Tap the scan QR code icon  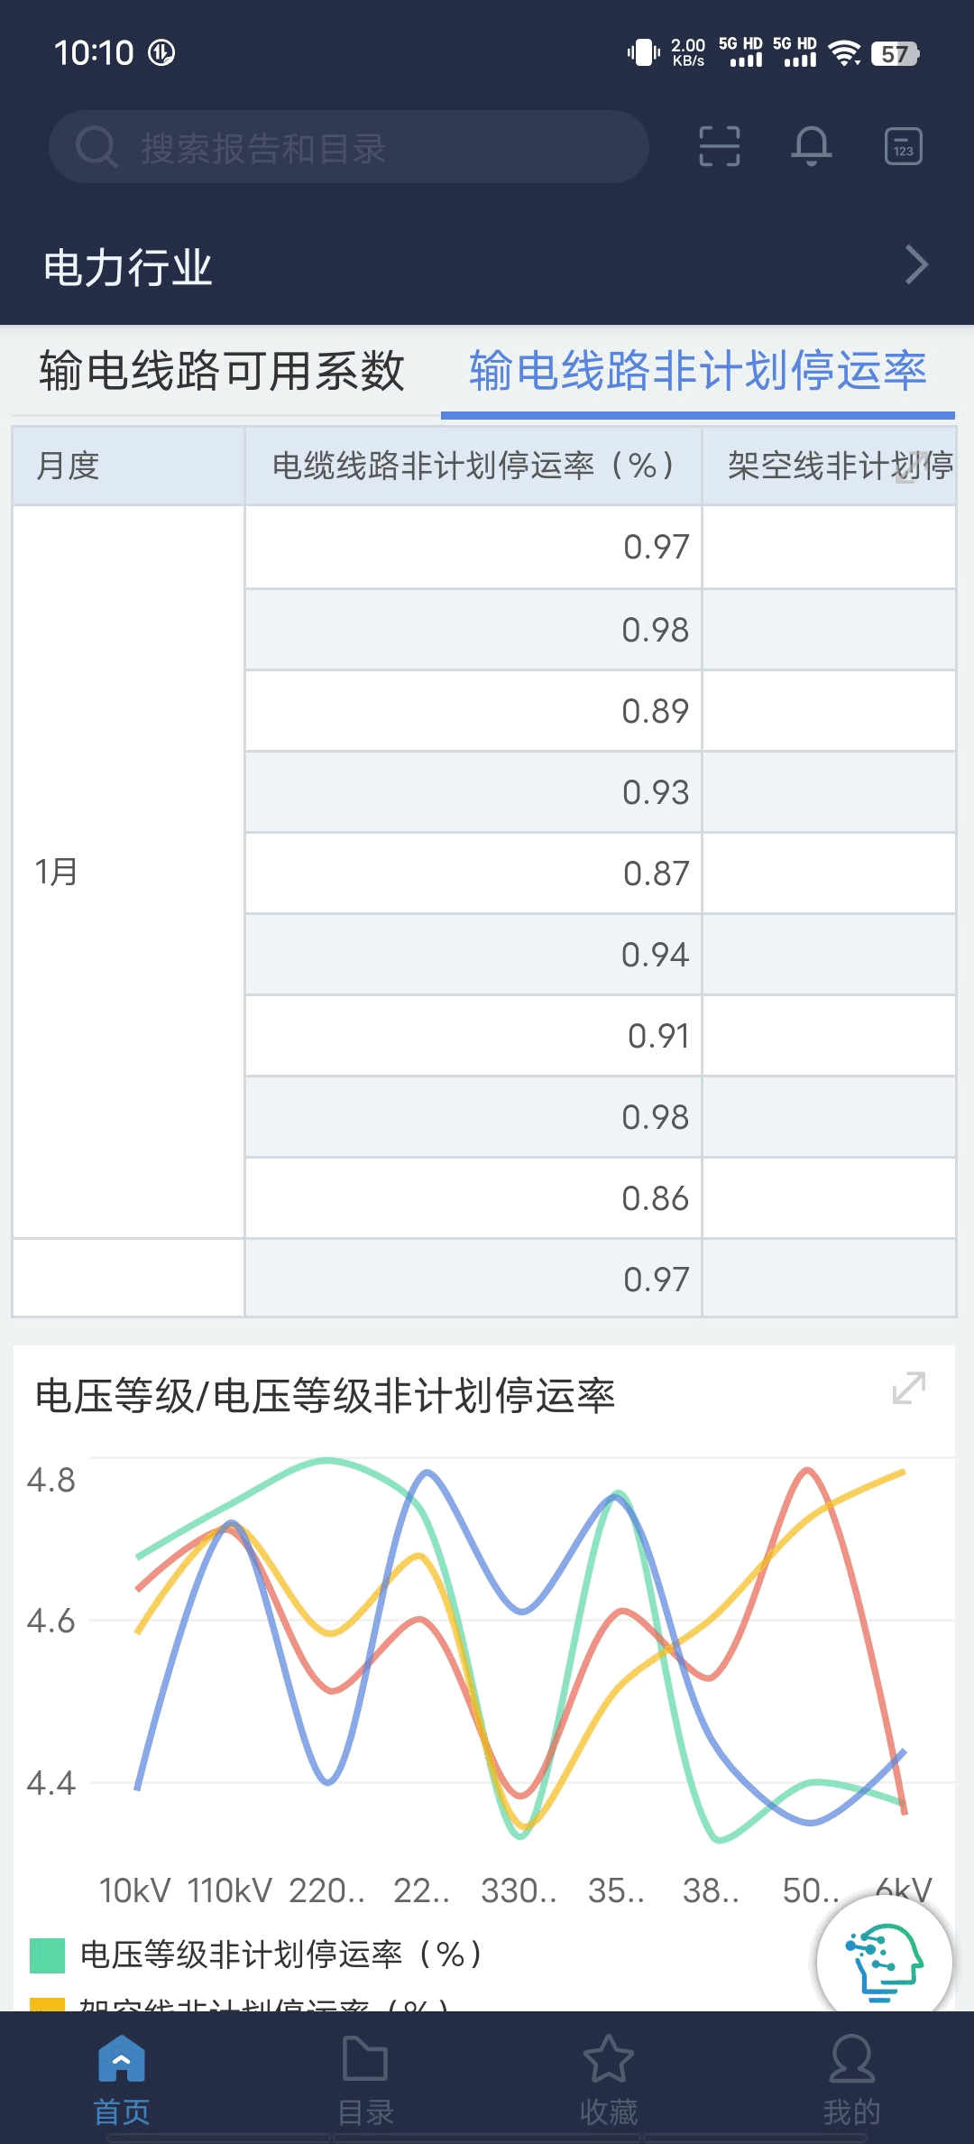[720, 146]
